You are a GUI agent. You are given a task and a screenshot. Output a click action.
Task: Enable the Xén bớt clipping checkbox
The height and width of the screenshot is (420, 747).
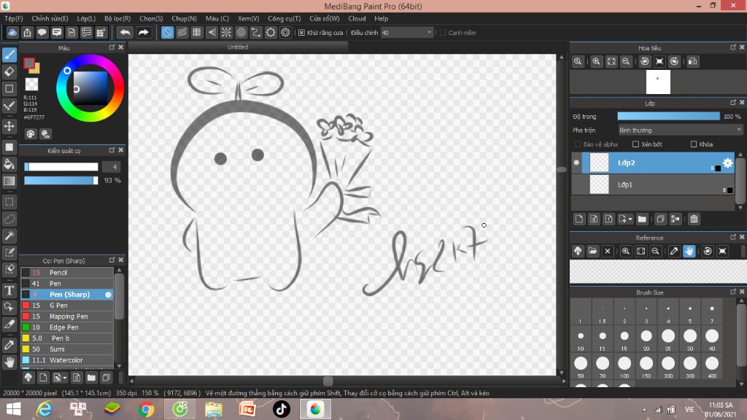635,144
